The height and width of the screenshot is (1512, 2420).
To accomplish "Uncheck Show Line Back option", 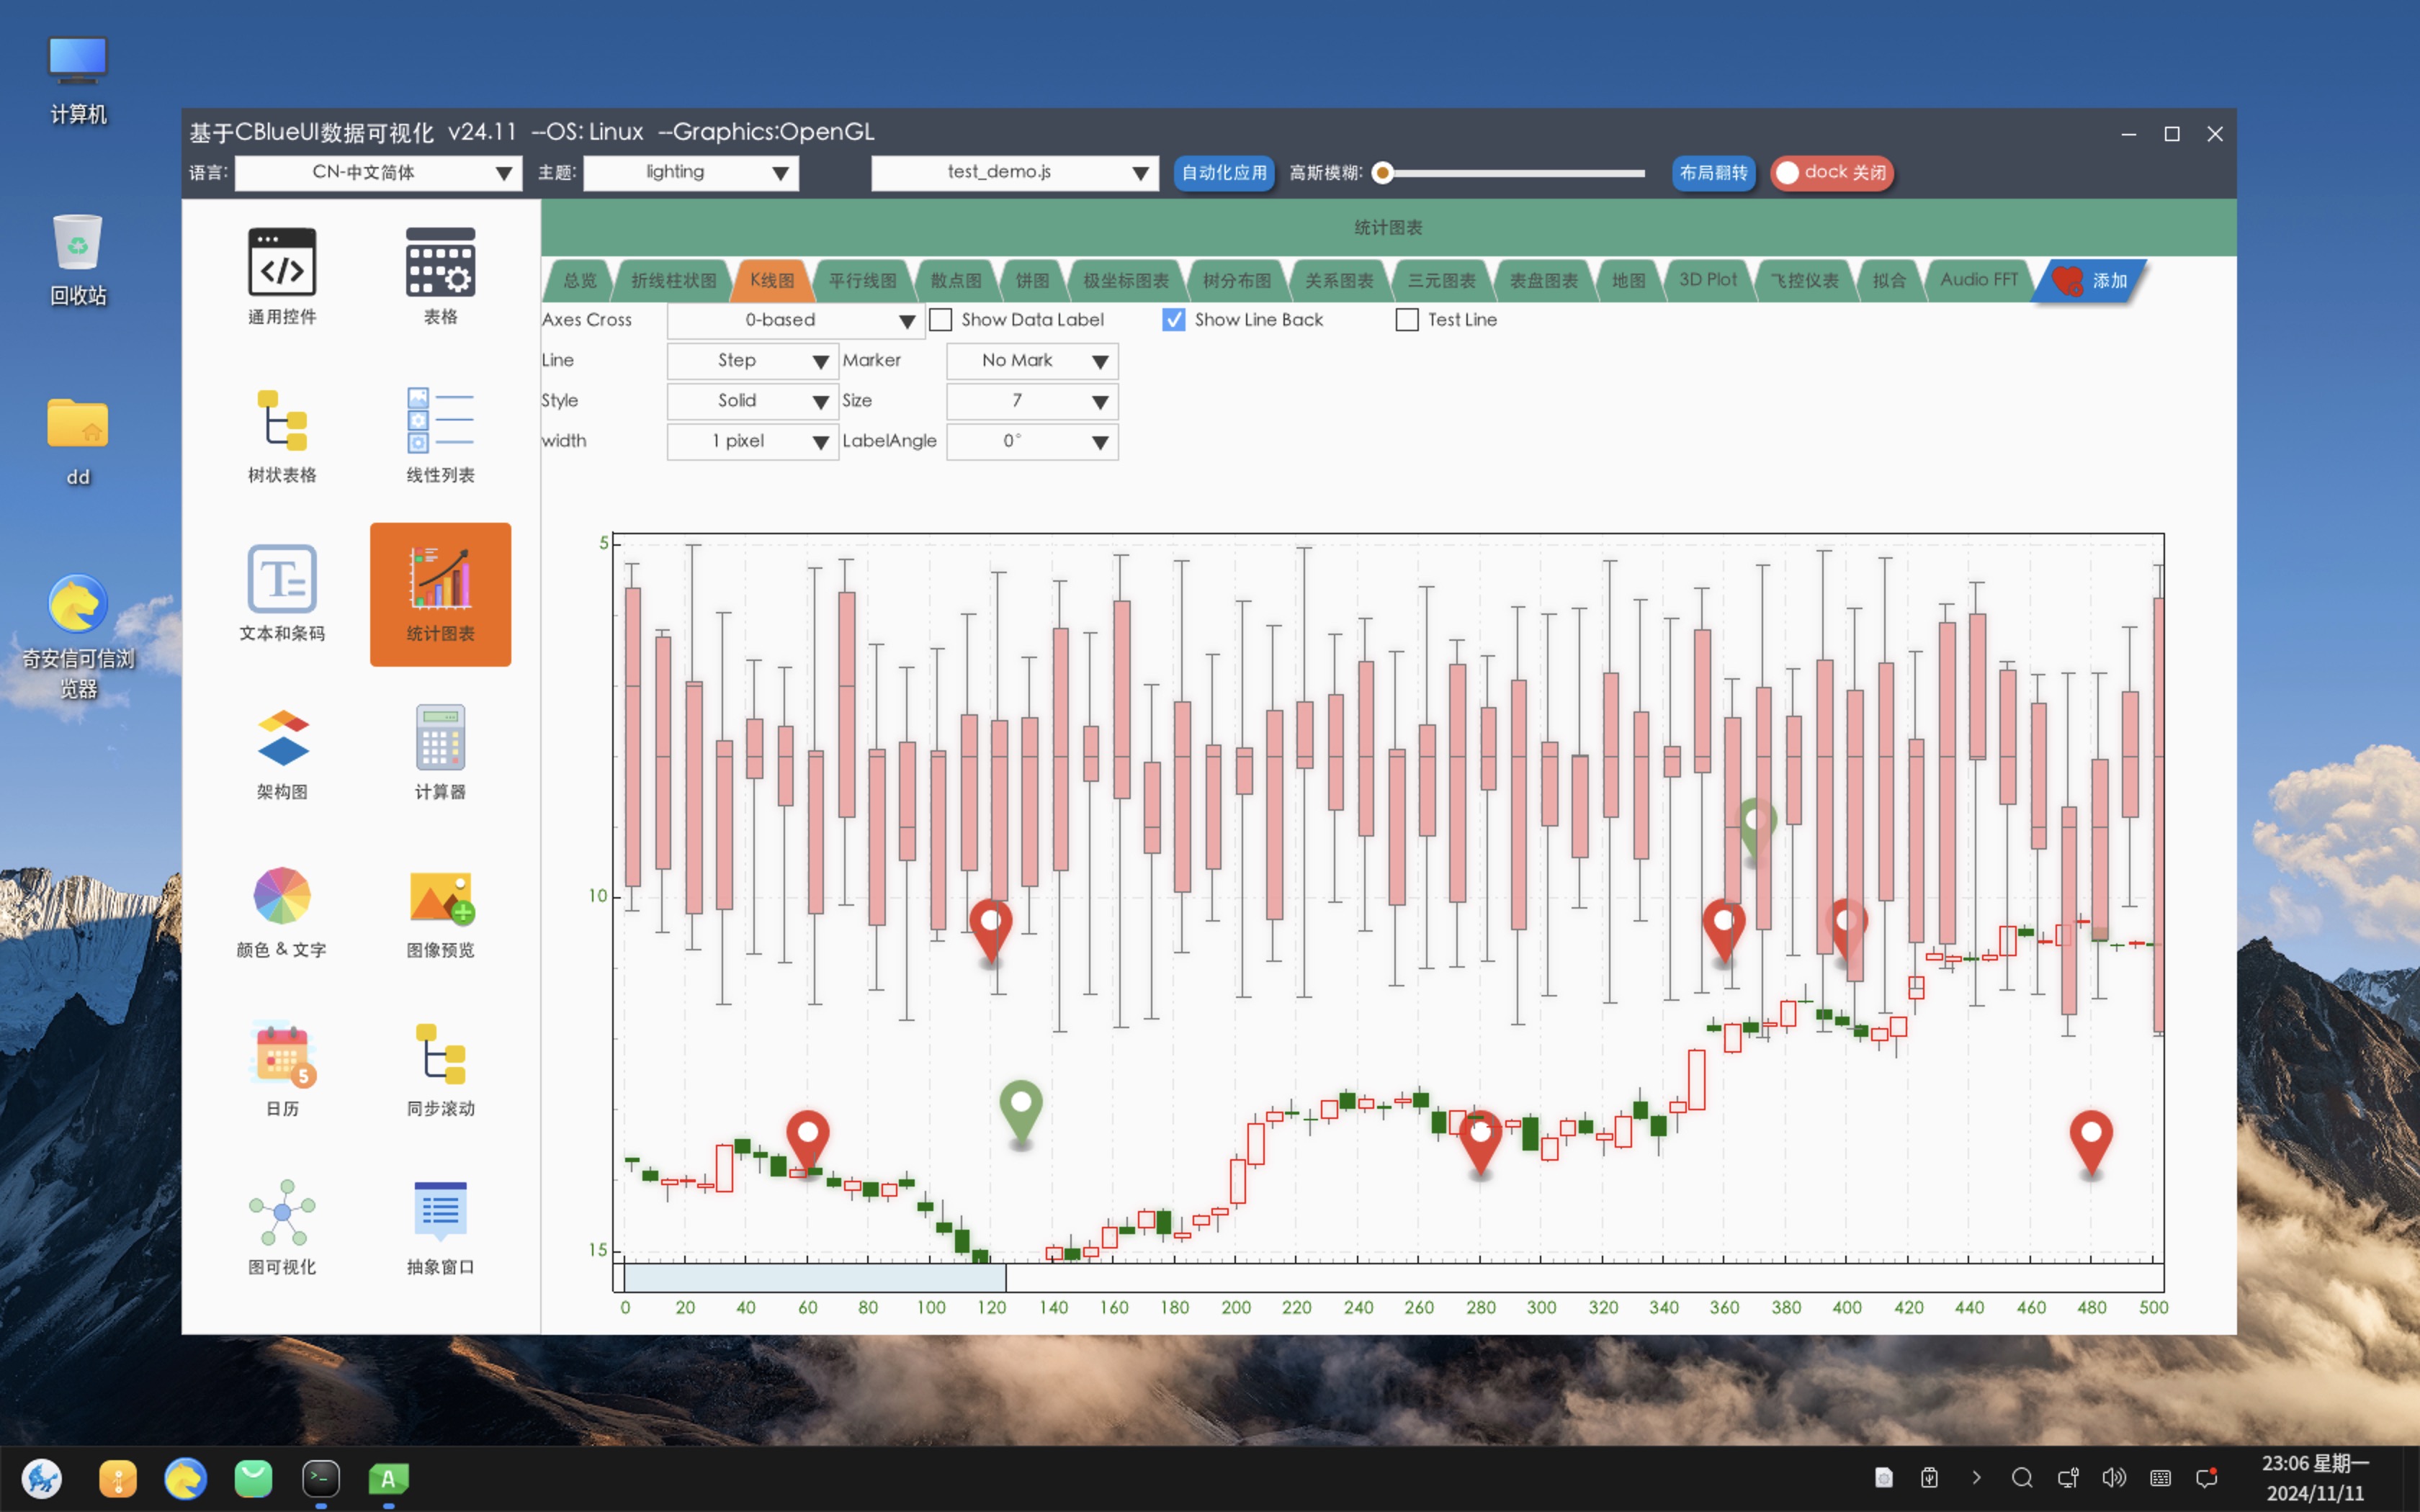I will pos(1174,320).
